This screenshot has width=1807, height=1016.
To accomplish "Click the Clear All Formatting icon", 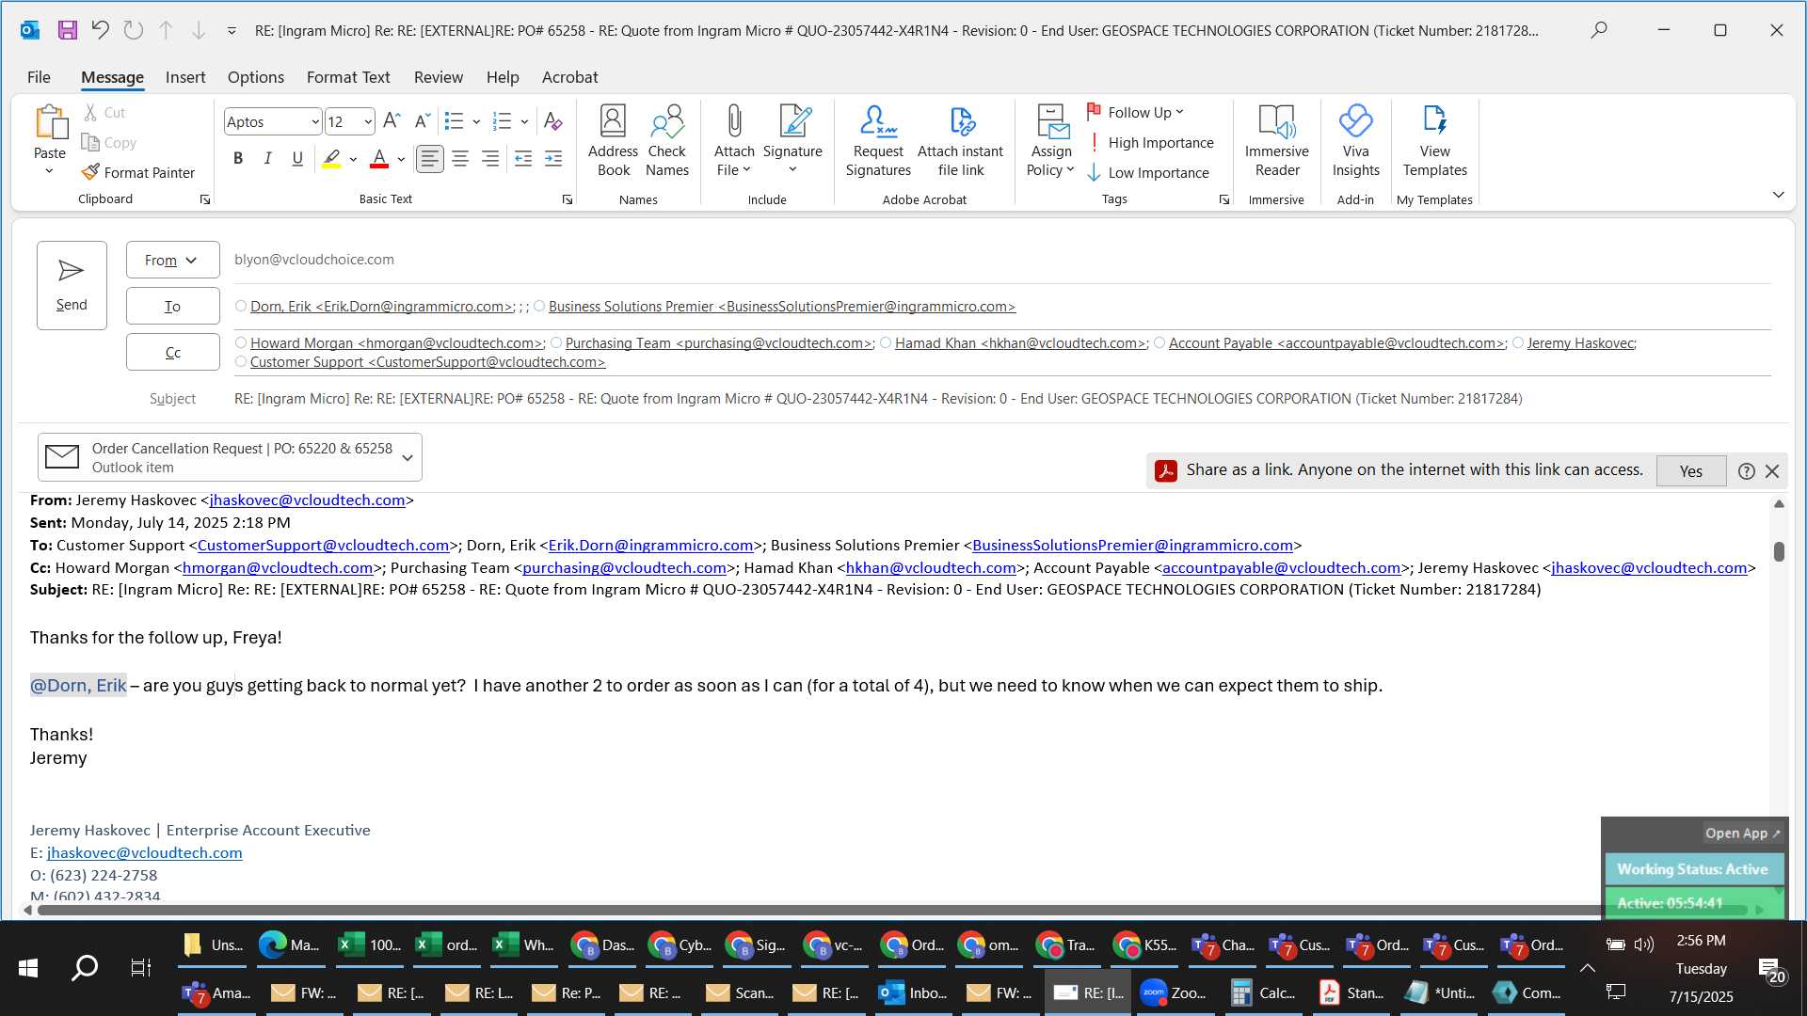I will (x=553, y=120).
